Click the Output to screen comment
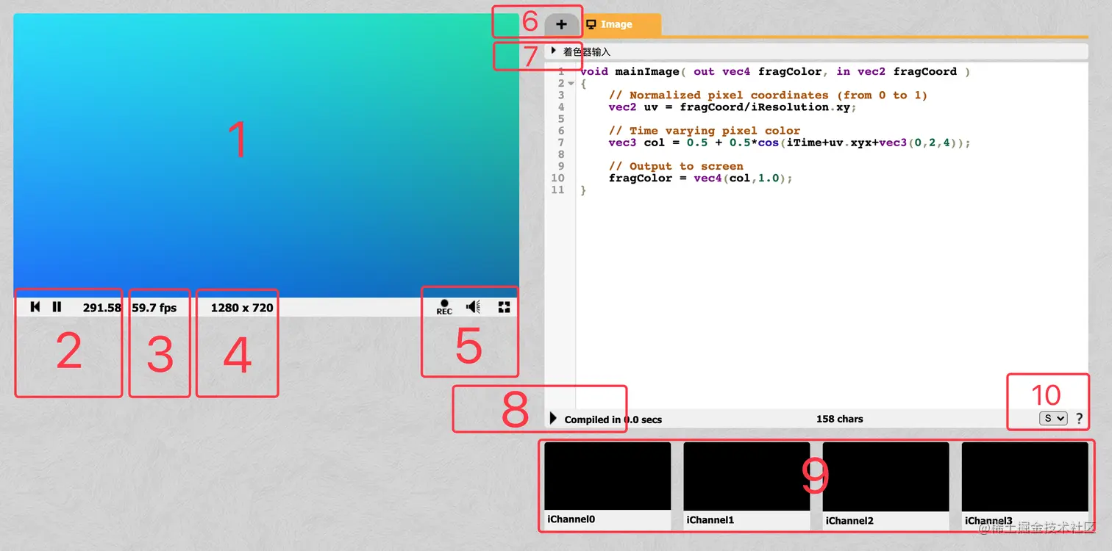1112x551 pixels. 676,166
